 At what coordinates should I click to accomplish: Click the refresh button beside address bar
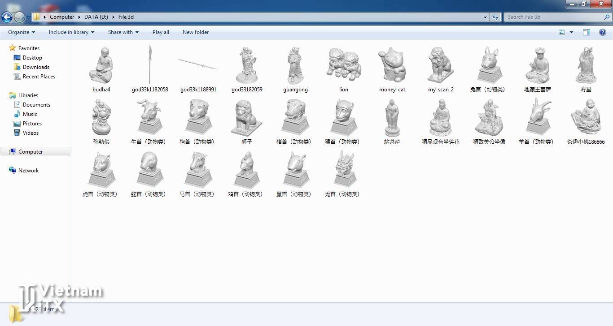(495, 17)
